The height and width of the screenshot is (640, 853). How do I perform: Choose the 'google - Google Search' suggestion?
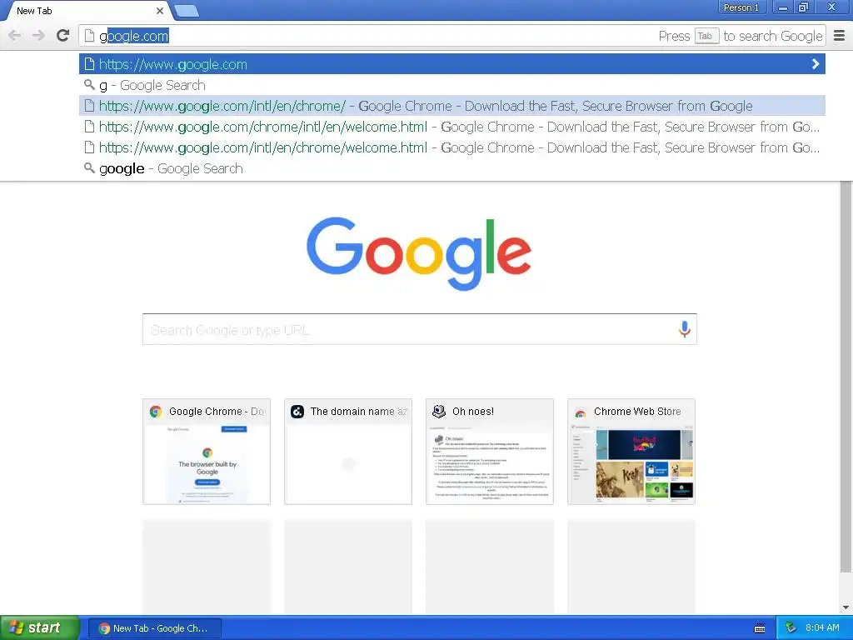[452, 168]
